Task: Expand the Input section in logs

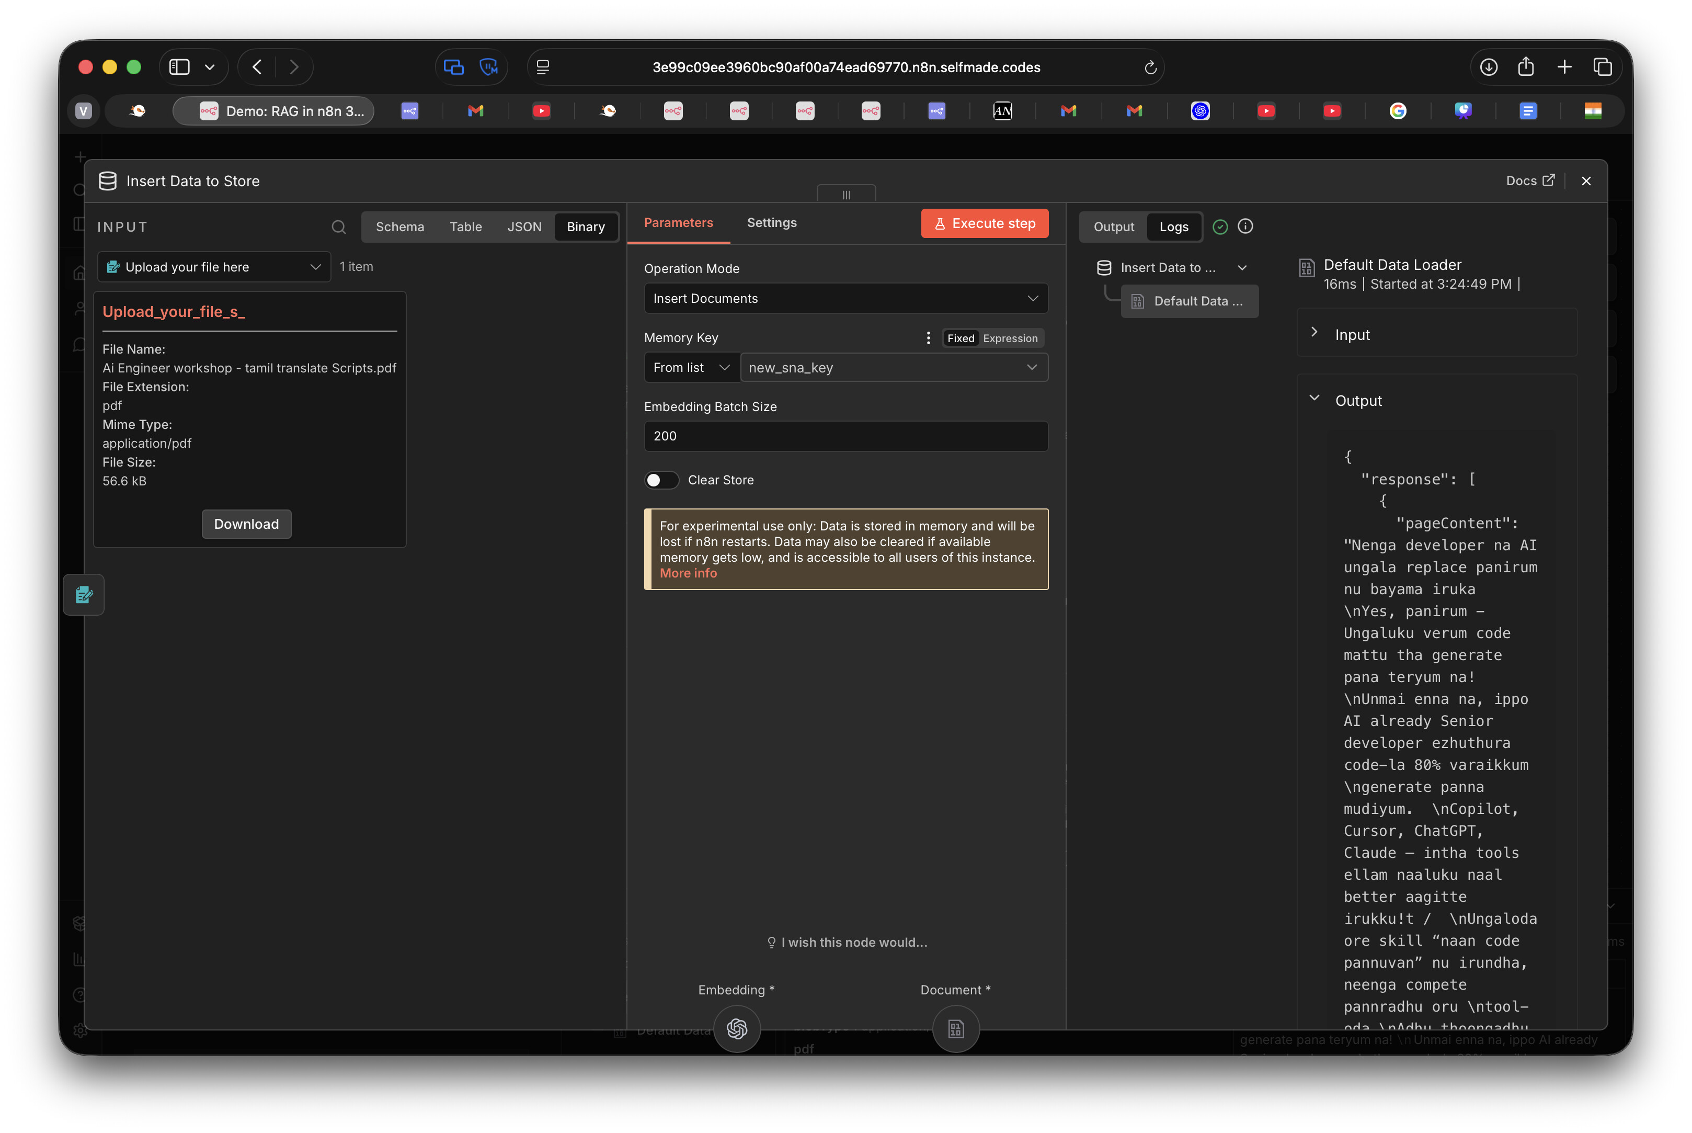Action: (1352, 335)
